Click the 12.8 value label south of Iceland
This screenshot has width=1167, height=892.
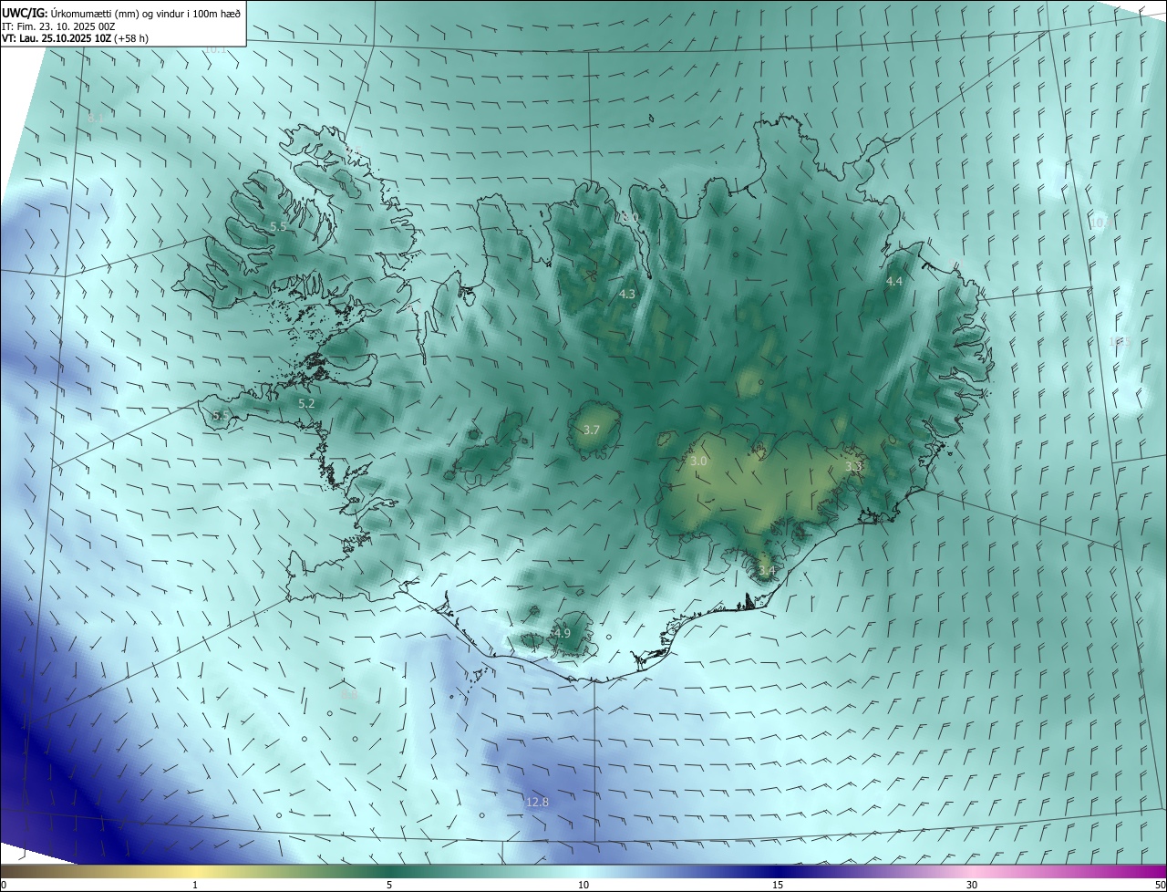point(538,803)
